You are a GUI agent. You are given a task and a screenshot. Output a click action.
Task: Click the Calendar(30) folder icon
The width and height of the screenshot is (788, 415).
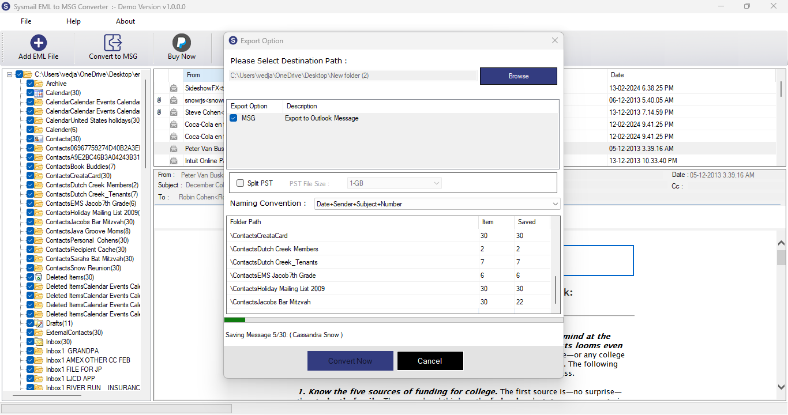pos(39,93)
